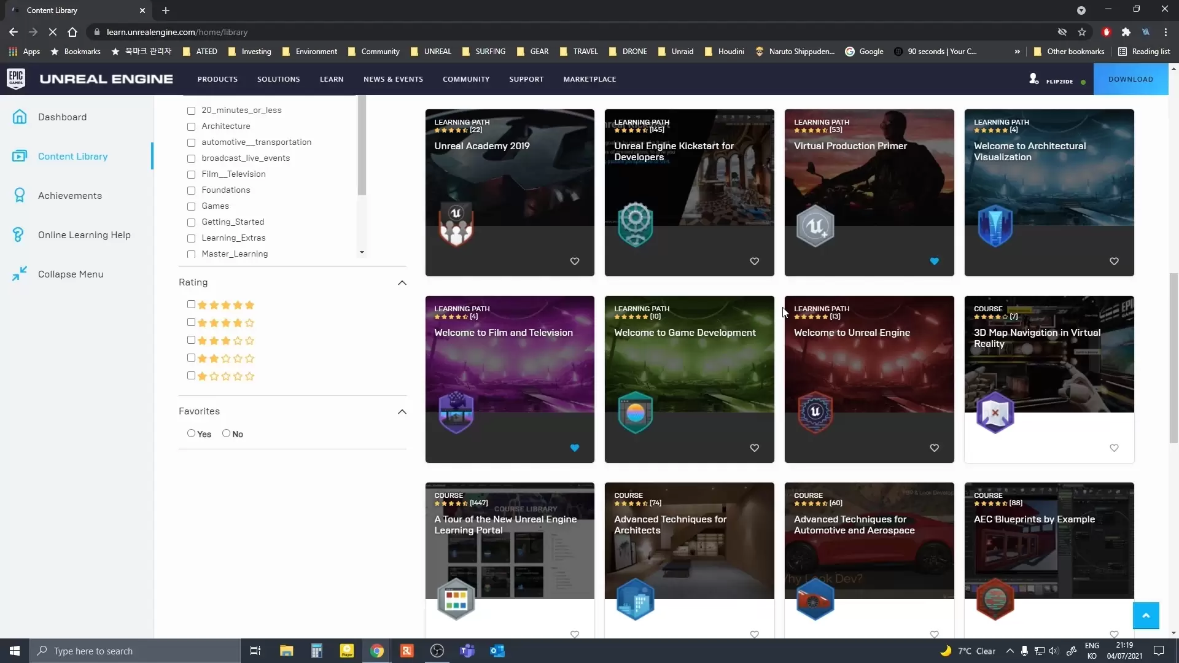The height and width of the screenshot is (663, 1179).
Task: Check the Getting_Started filter checkbox
Action: click(191, 222)
